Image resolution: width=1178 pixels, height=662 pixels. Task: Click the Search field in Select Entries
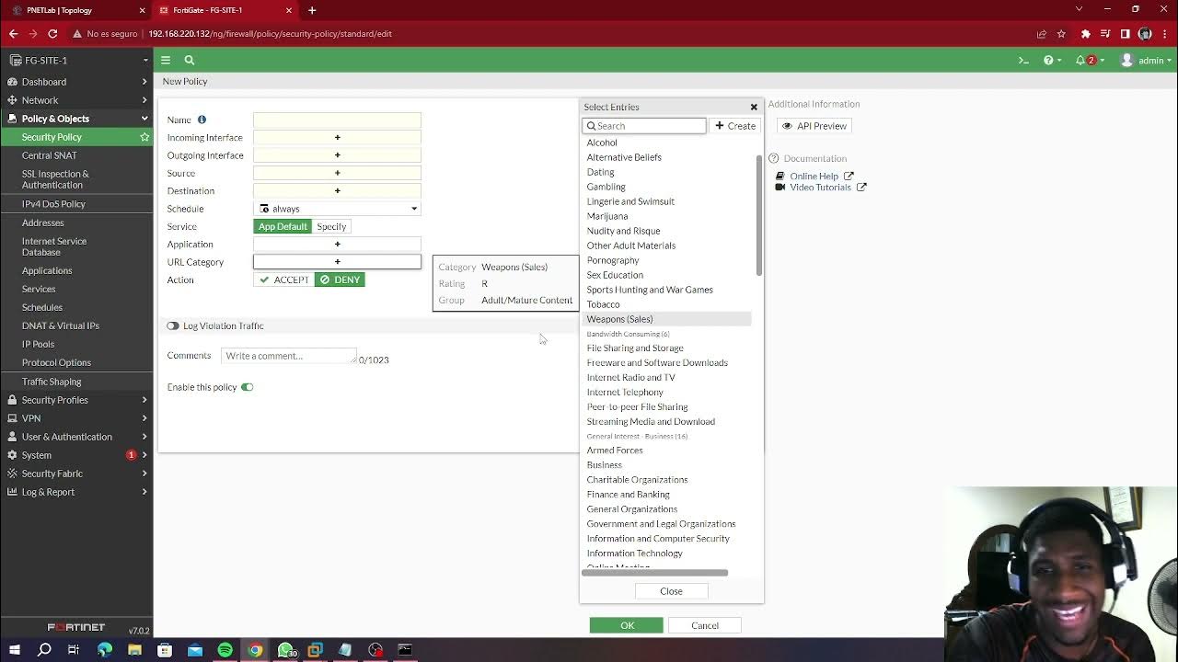pos(644,126)
